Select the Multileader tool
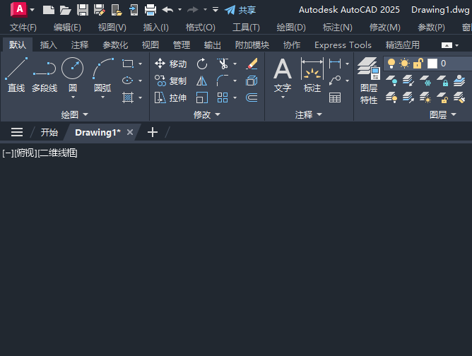The height and width of the screenshot is (356, 472). tap(335, 81)
